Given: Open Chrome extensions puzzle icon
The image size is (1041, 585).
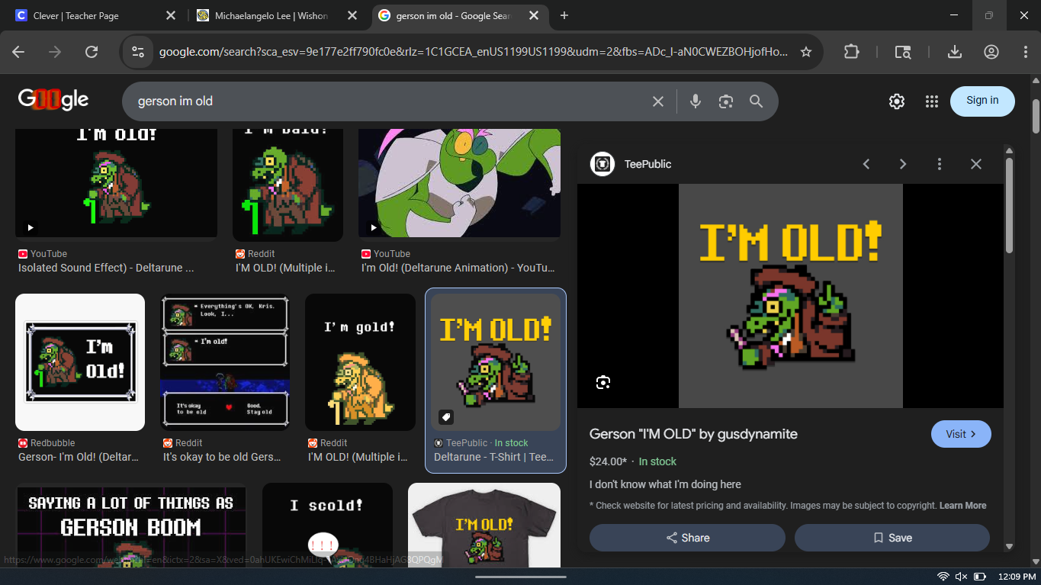Looking at the screenshot, I should tap(851, 52).
